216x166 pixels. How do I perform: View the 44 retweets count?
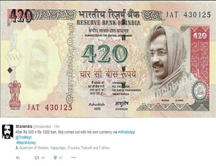(43, 158)
